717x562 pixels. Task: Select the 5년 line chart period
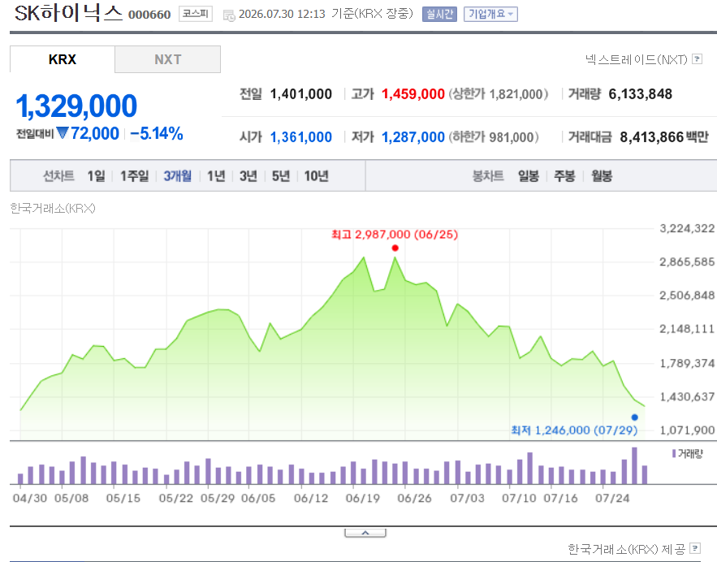click(x=281, y=176)
